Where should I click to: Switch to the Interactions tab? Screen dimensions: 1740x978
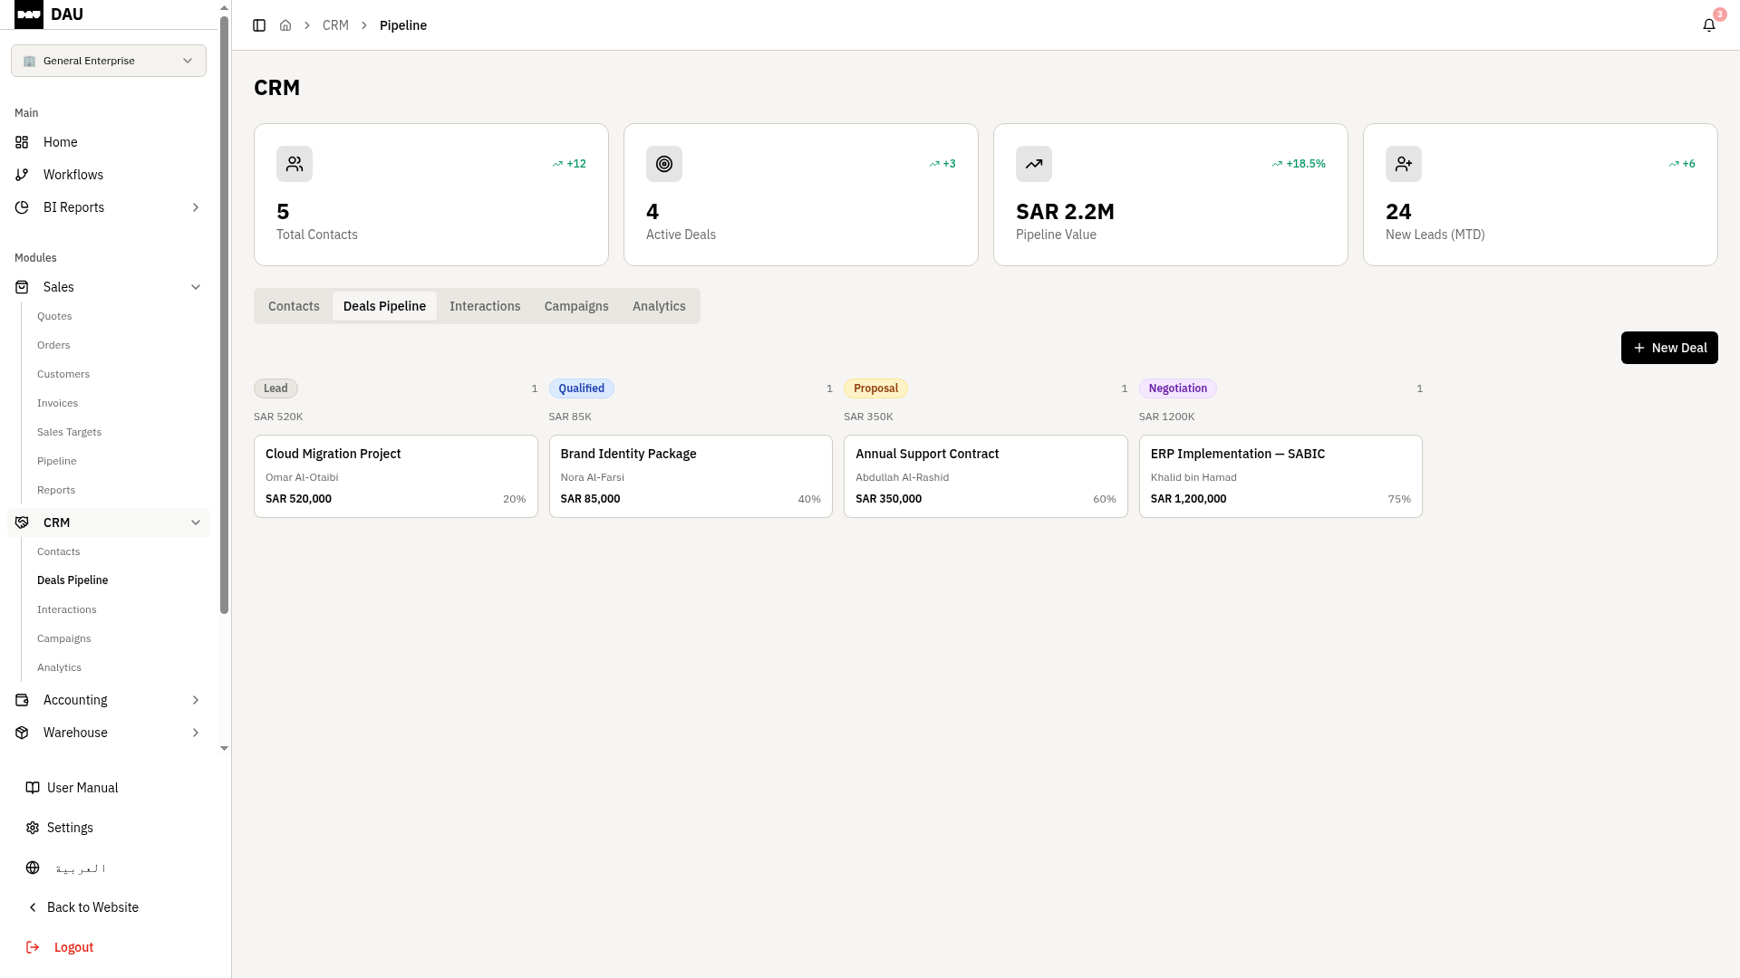485,306
